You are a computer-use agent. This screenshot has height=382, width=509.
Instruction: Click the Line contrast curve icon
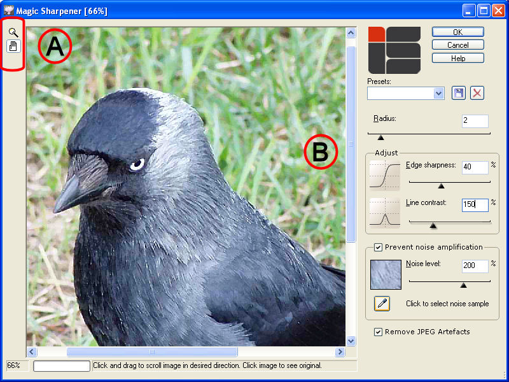[385, 213]
